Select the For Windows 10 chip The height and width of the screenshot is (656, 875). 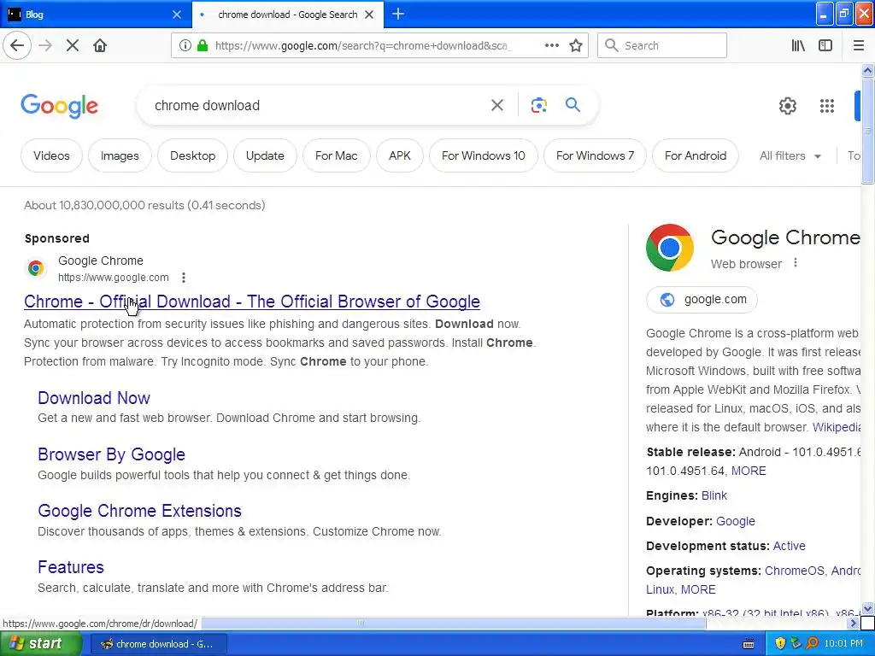click(484, 155)
